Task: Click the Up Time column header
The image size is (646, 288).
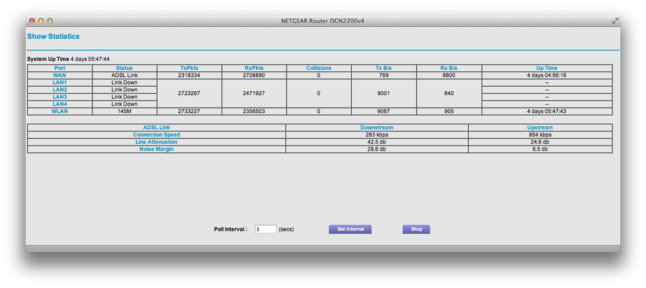Action: coord(546,68)
